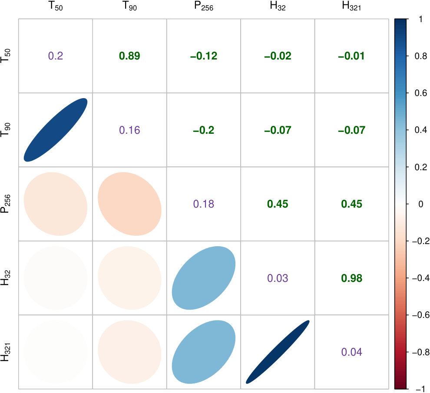The image size is (430, 393).
Task: Click the H321 column header label
Action: coord(351,6)
